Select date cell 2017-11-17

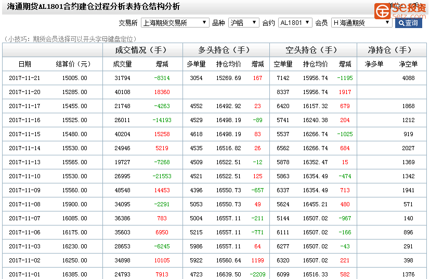[x=24, y=106]
